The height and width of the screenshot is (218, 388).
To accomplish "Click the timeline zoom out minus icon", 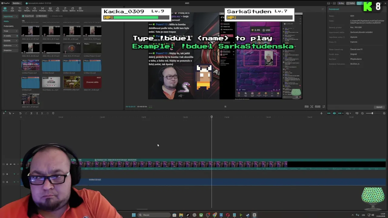I will pyautogui.click(x=362, y=113).
